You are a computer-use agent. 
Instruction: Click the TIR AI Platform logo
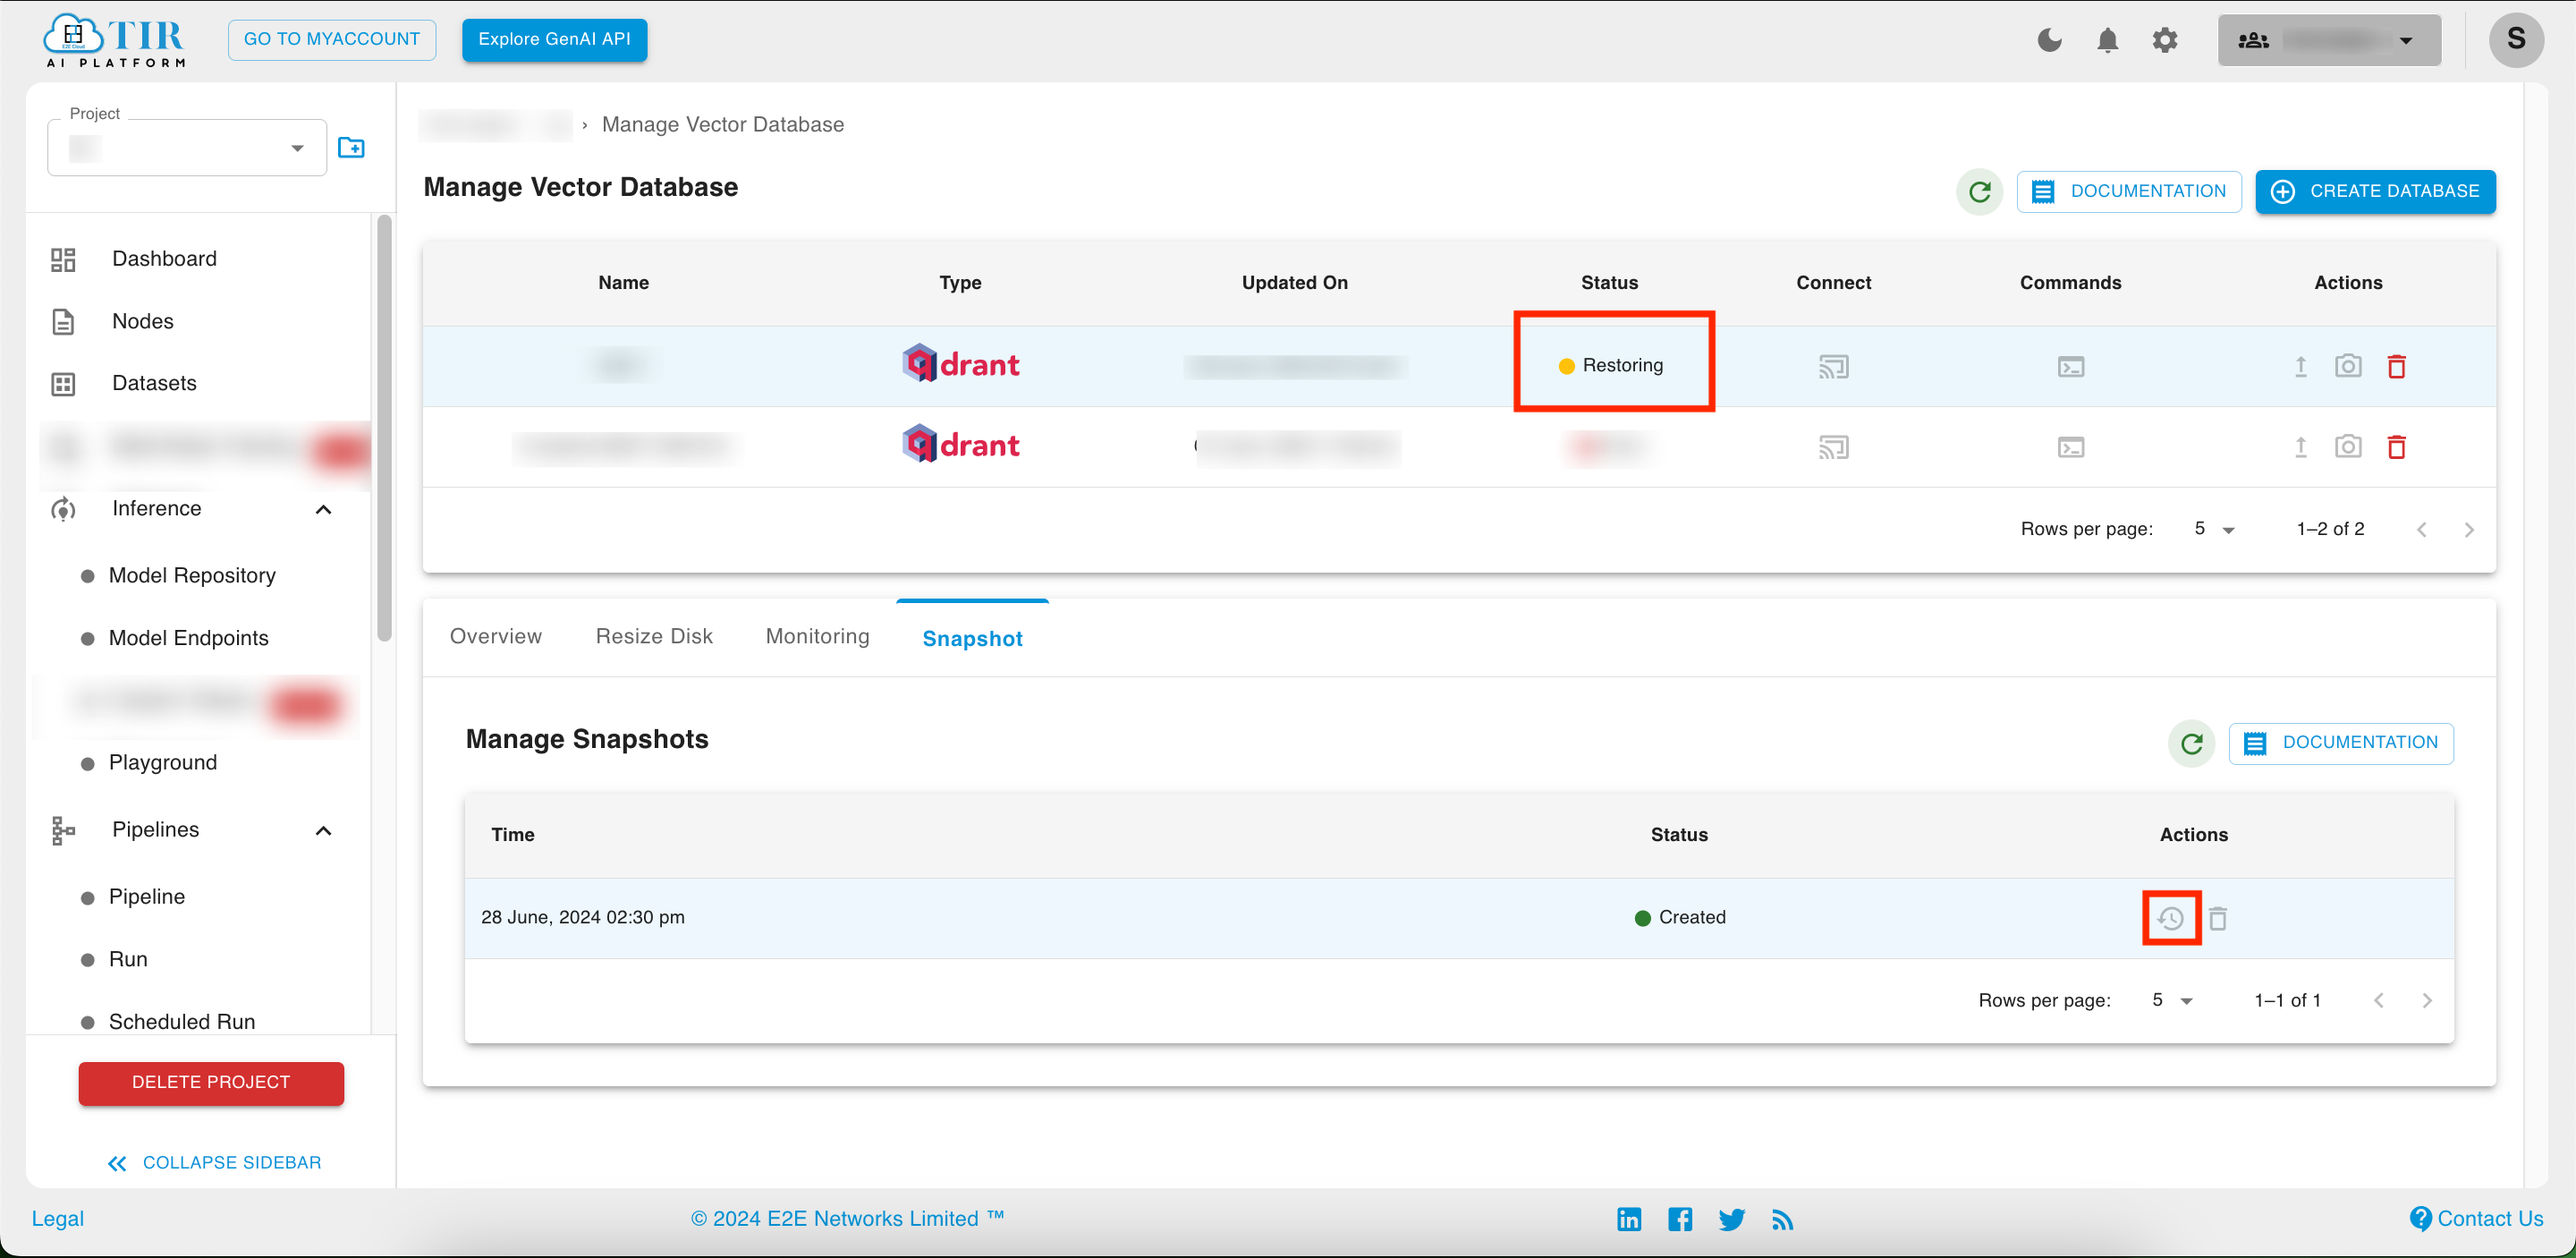pyautogui.click(x=115, y=40)
